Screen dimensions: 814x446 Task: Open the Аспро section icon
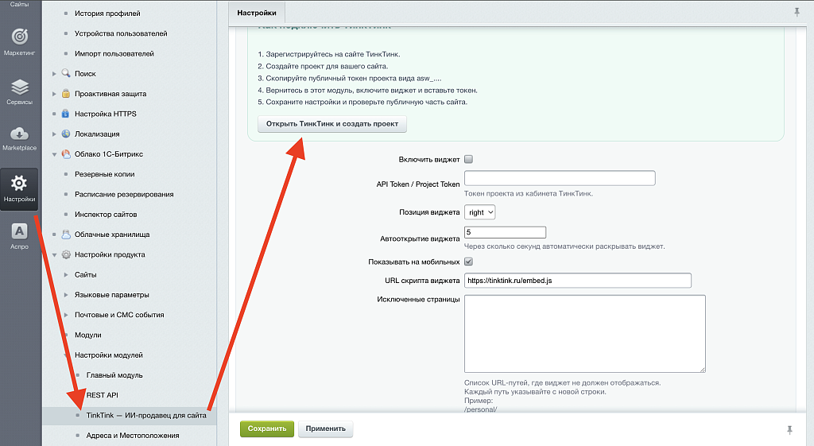pyautogui.click(x=19, y=231)
